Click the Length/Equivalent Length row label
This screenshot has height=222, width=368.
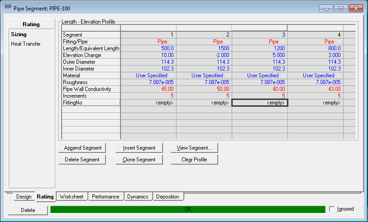(x=91, y=48)
